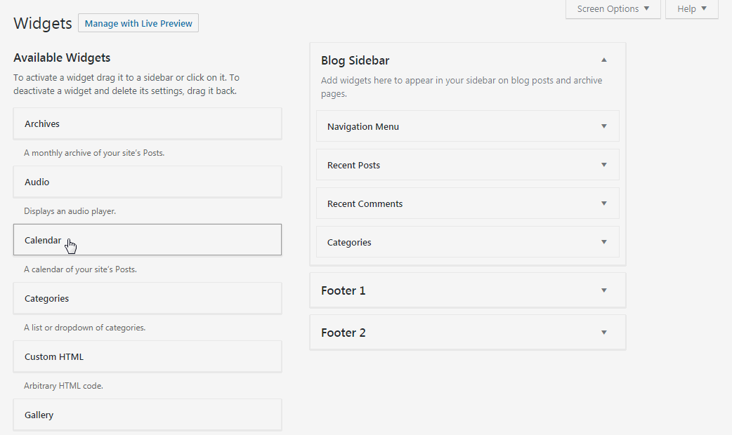Screen dimensions: 732x435
Task: Select the Archives available widget
Action: pos(148,124)
